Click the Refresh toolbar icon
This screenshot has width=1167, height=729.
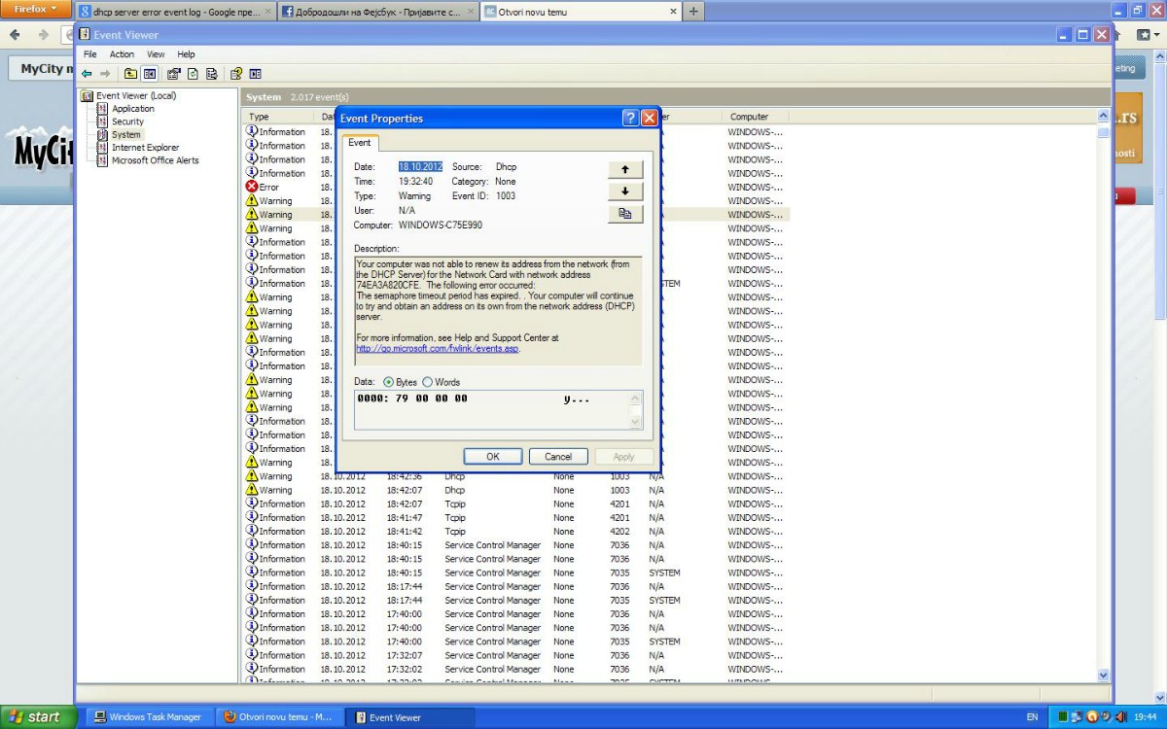pos(192,74)
